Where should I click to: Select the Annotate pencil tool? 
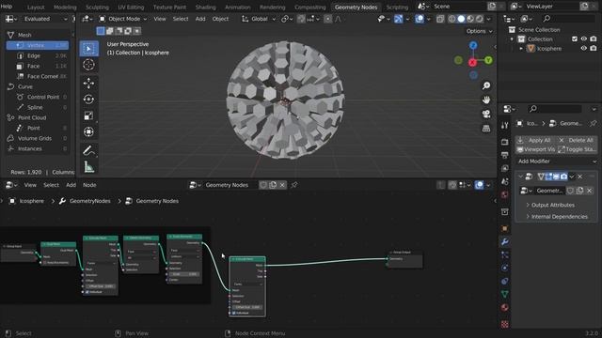[88, 150]
